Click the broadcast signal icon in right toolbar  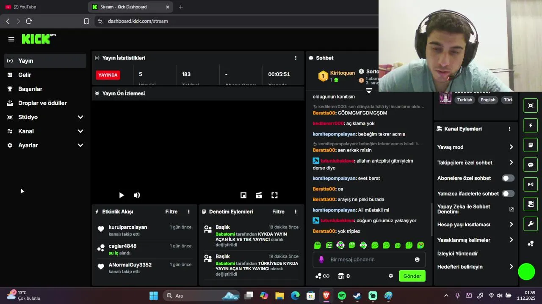(x=531, y=185)
